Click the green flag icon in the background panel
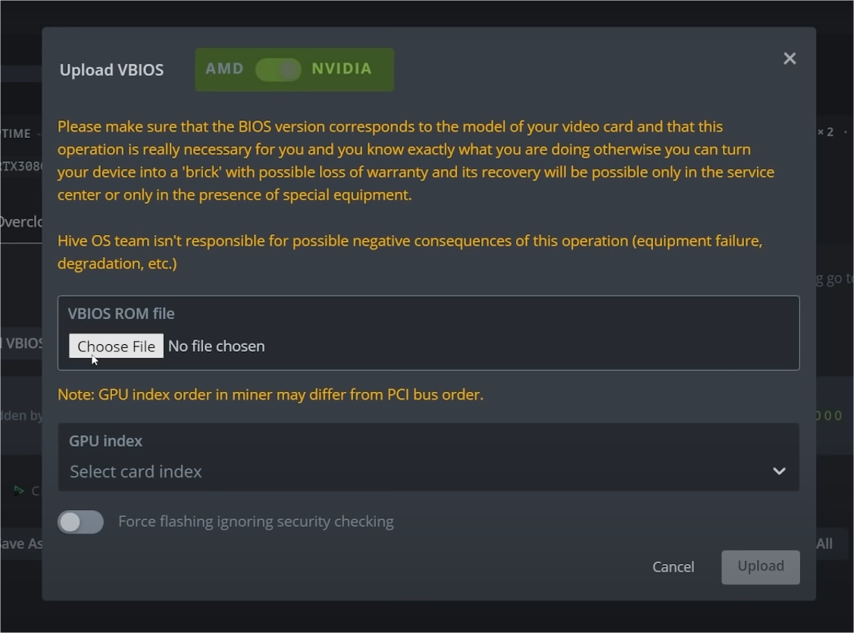854x633 pixels. (x=19, y=490)
